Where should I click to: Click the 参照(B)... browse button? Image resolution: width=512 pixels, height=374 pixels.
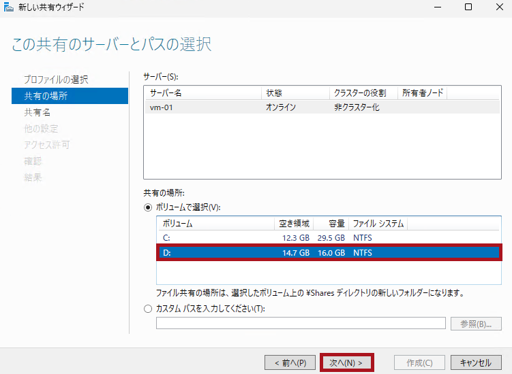(x=476, y=324)
